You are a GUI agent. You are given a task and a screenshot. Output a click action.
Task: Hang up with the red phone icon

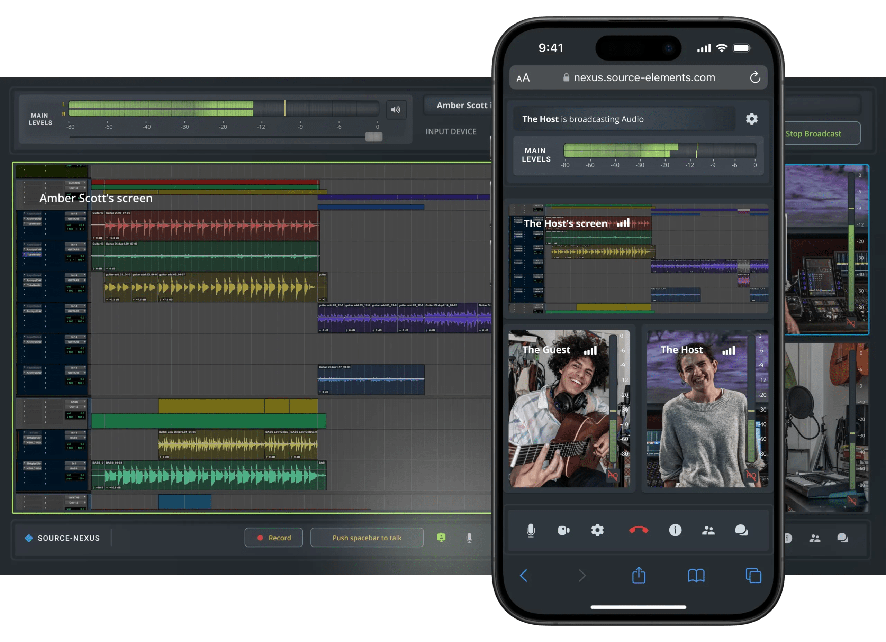tap(639, 530)
